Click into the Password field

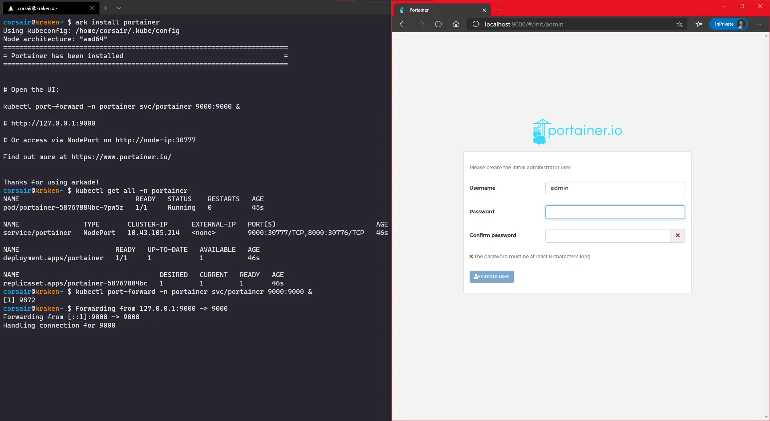click(x=615, y=212)
